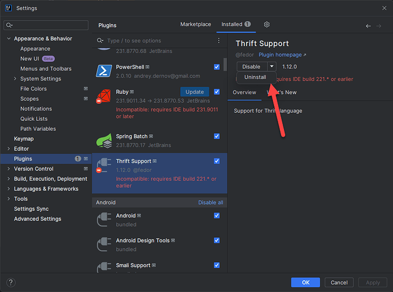The height and width of the screenshot is (292, 393).
Task: Toggle the Smali Support checkbox
Action: [x=217, y=265]
